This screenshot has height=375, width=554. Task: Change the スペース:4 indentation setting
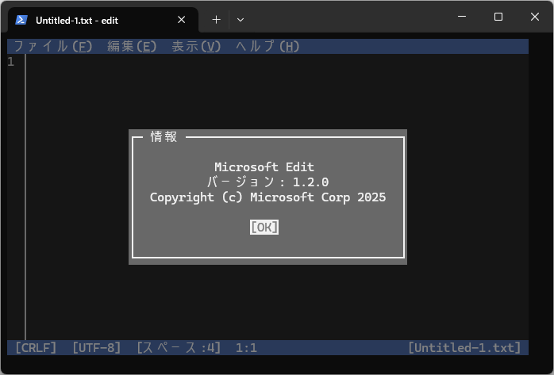179,348
